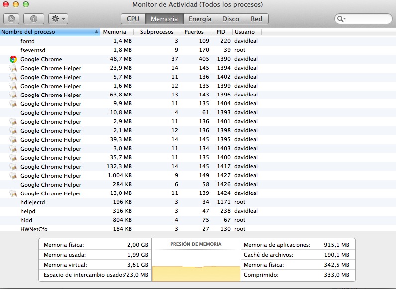This screenshot has height=289, width=396.
Task: Select the hidd process row
Action: (198, 220)
